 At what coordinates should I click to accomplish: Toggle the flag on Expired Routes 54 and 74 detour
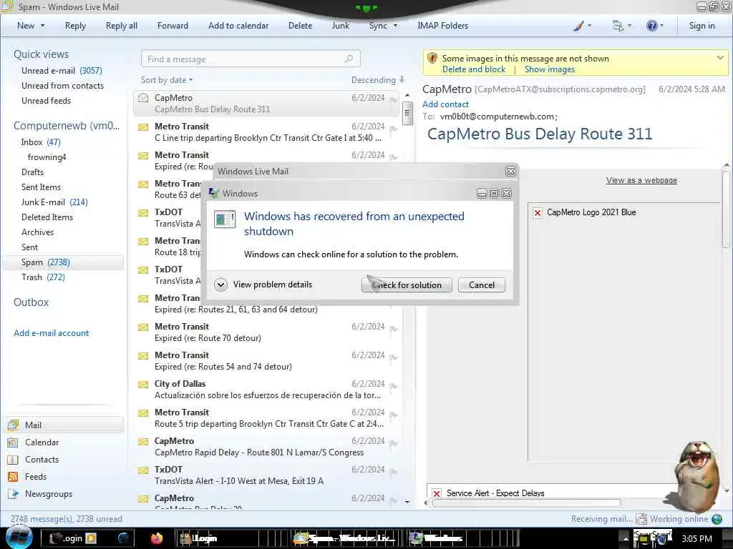pos(394,358)
